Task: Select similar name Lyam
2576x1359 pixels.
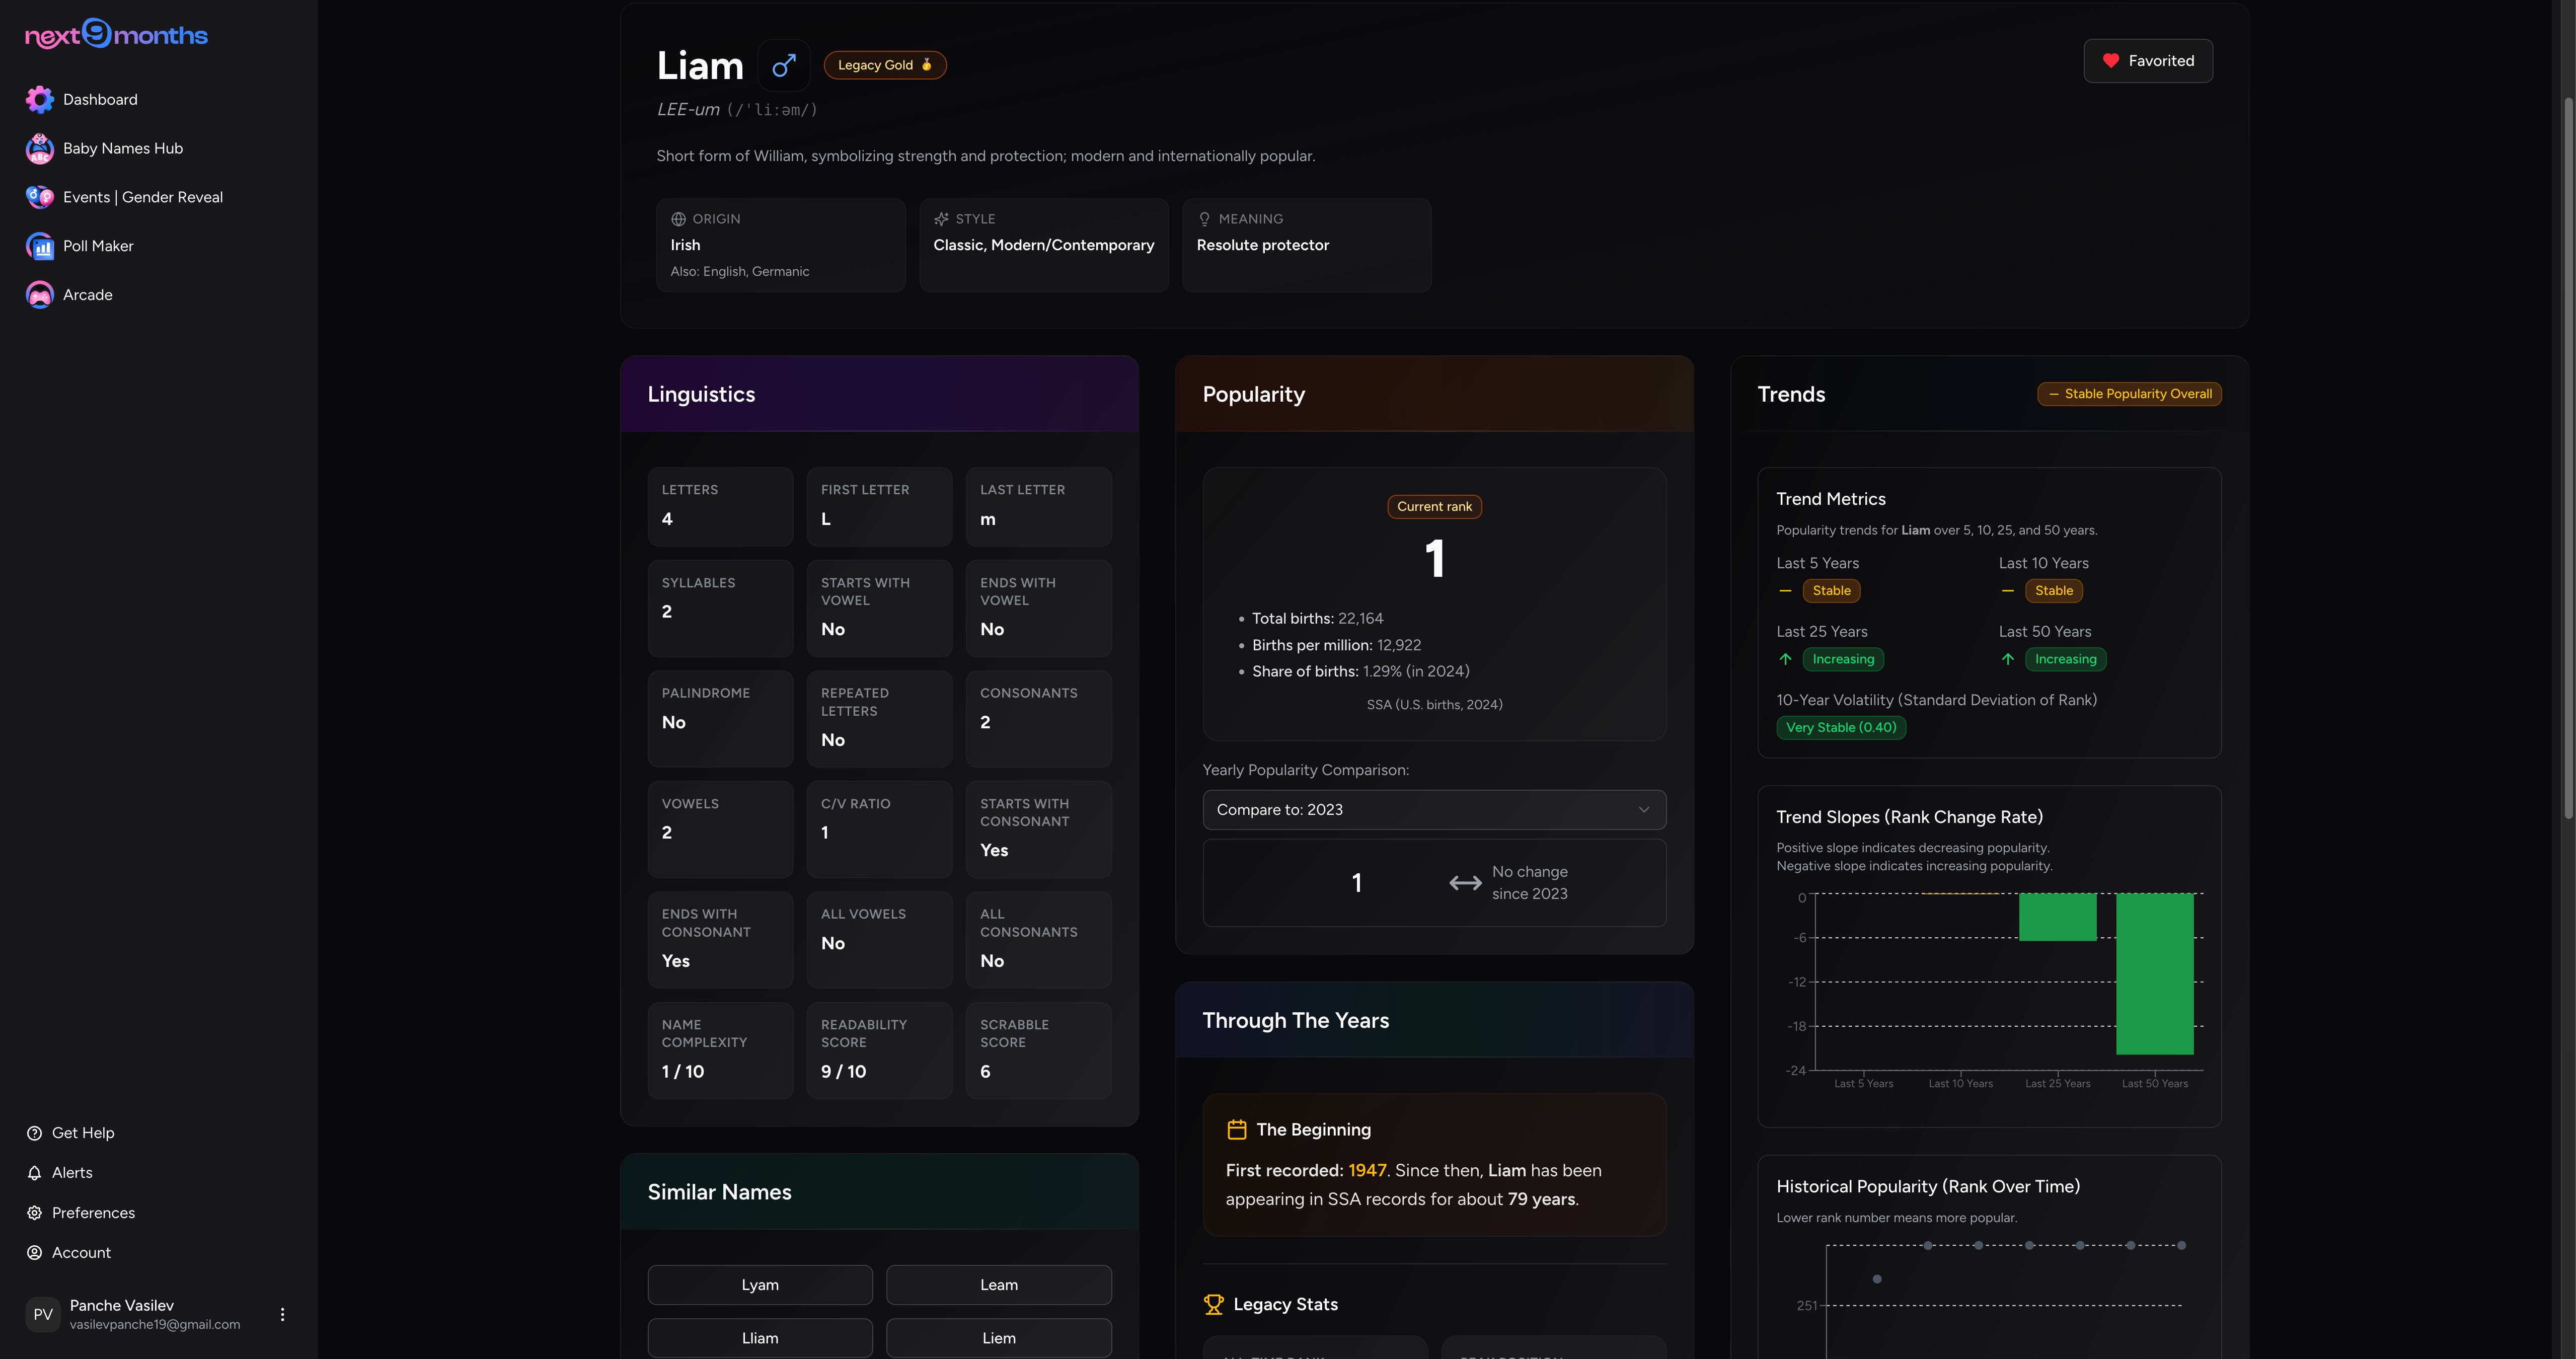Action: (x=759, y=1284)
